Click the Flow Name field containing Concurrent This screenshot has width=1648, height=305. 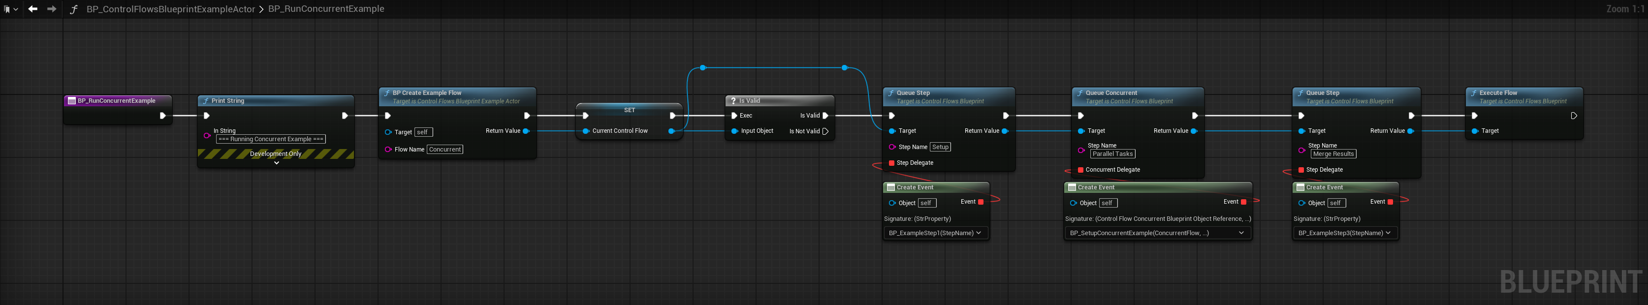[444, 150]
